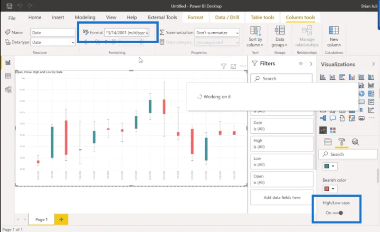Select the Multi-row card visualization
Image resolution: width=380 pixels, height=232 pixels.
pos(371,102)
